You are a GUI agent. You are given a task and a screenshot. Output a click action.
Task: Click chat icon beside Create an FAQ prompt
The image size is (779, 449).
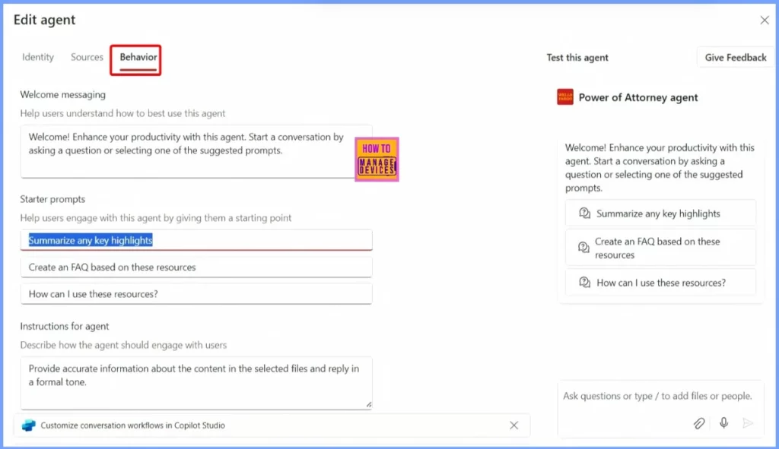click(583, 247)
